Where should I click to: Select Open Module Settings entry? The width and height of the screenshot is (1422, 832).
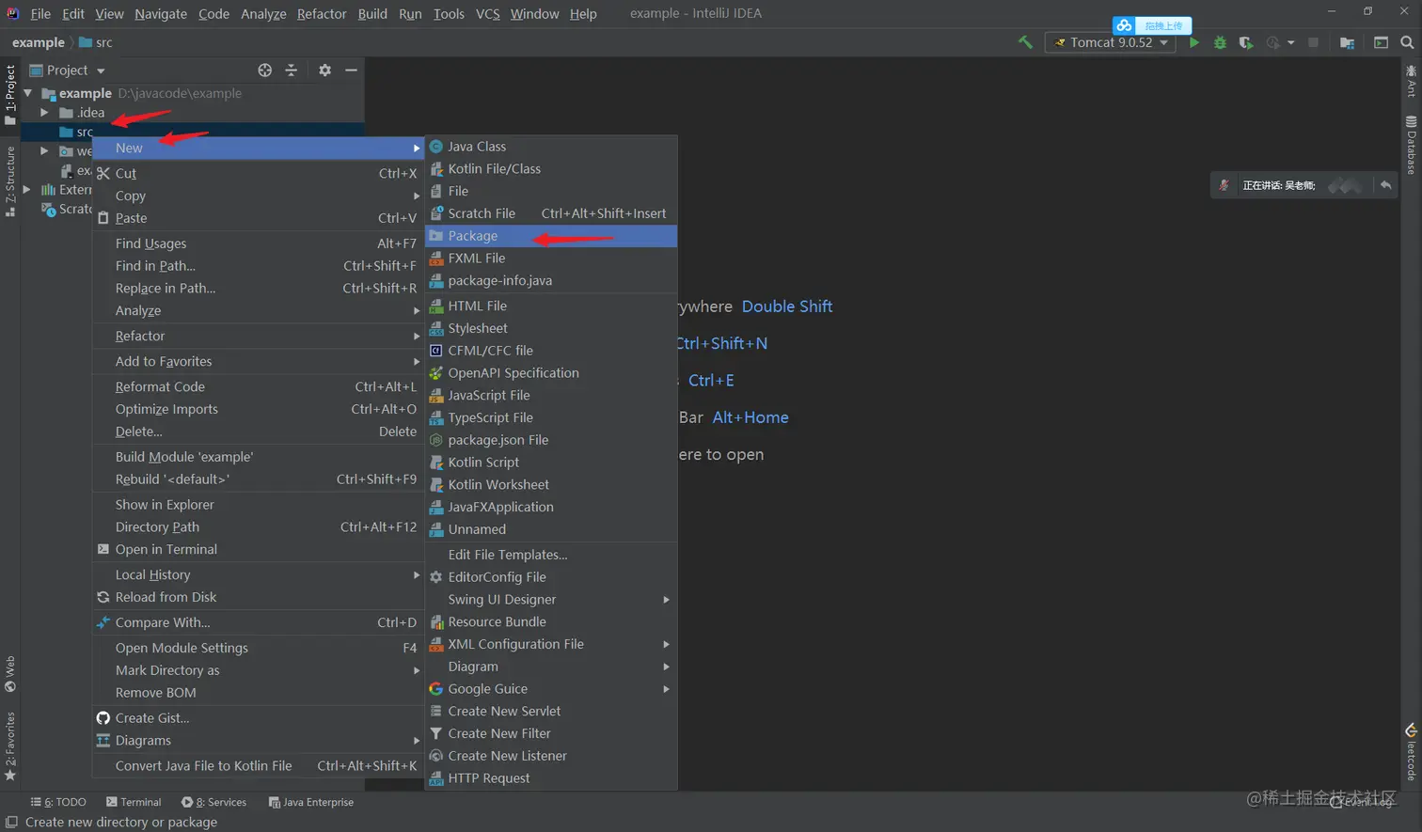pos(258,648)
